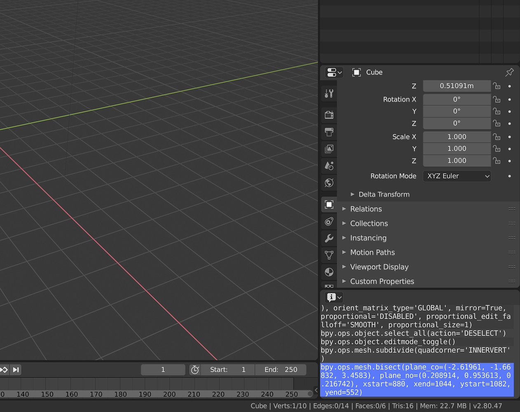
Task: Lock the Z location value
Action: 497,86
